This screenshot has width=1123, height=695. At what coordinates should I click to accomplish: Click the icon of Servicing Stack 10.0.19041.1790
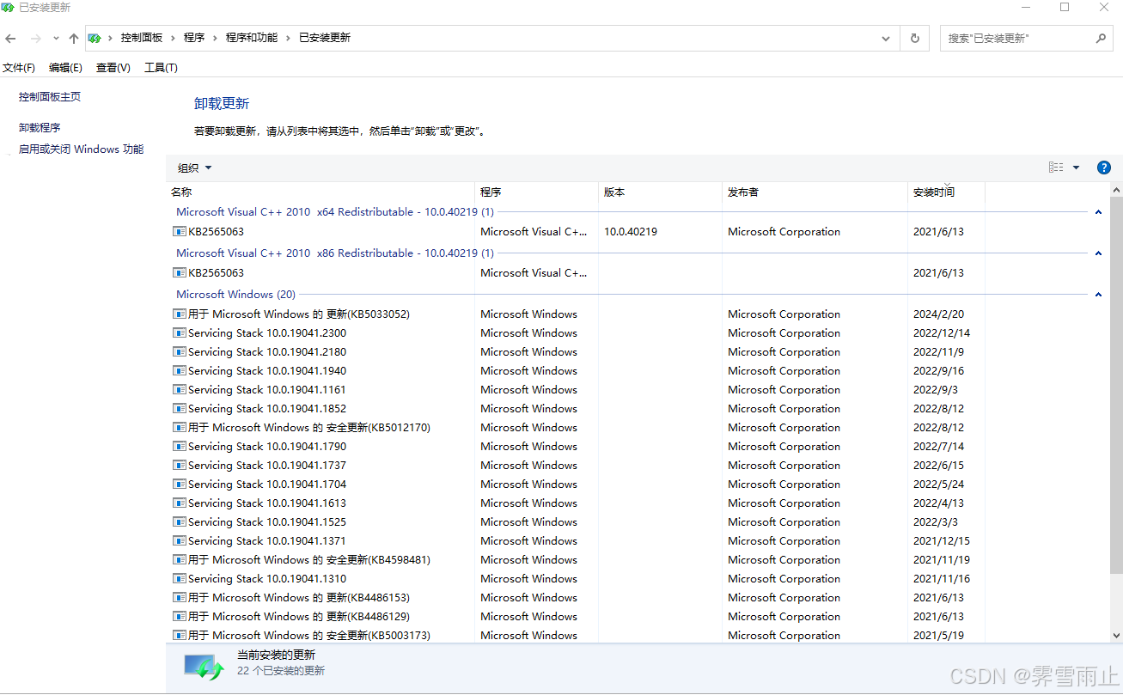[180, 447]
